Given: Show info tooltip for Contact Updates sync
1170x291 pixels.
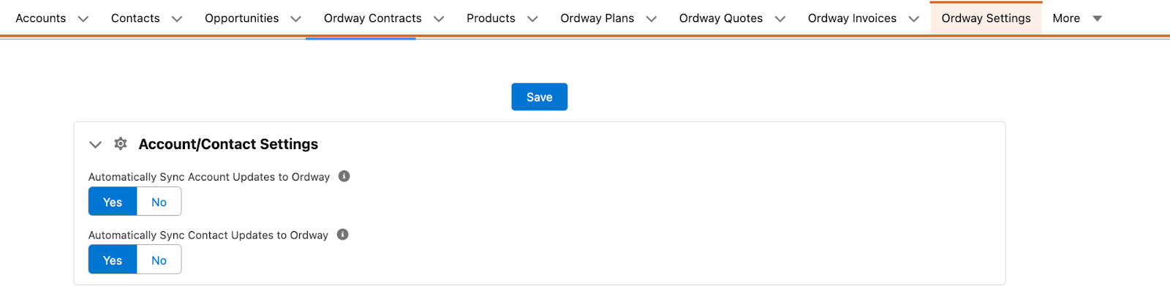Looking at the screenshot, I should coord(343,235).
